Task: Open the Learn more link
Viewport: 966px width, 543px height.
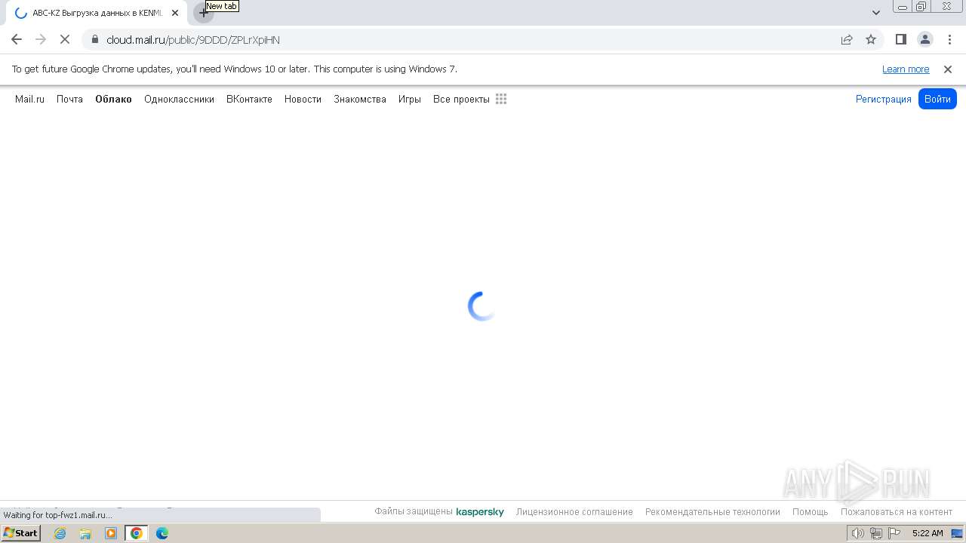Action: coord(906,69)
